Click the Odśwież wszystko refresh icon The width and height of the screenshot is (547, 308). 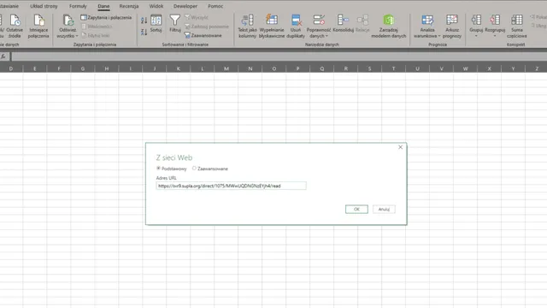[68, 21]
